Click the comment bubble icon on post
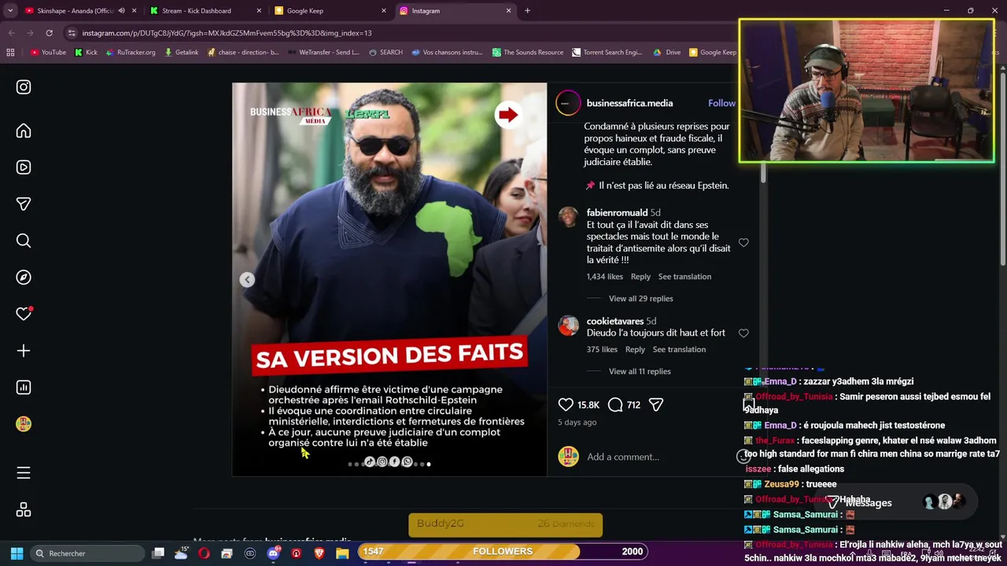The width and height of the screenshot is (1007, 566). [615, 405]
